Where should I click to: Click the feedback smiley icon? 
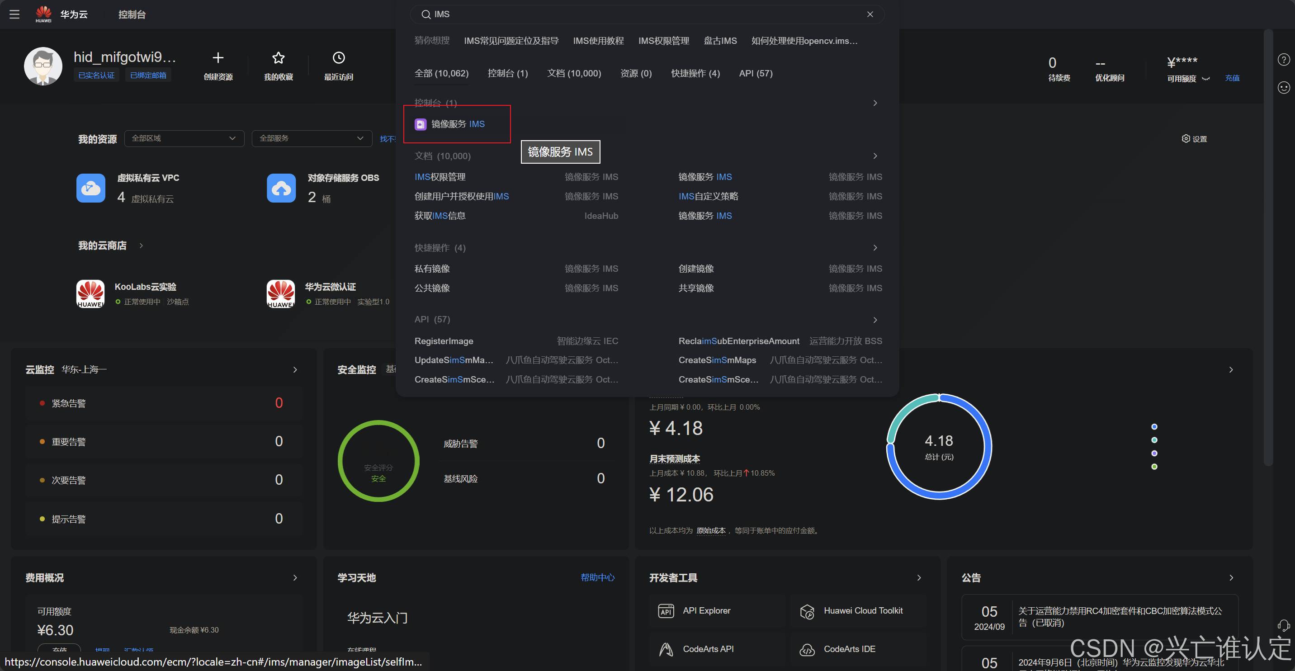tap(1283, 87)
